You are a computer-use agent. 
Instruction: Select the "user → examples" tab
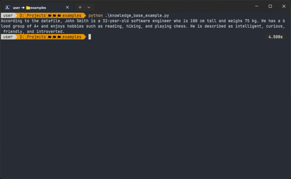click(37, 7)
